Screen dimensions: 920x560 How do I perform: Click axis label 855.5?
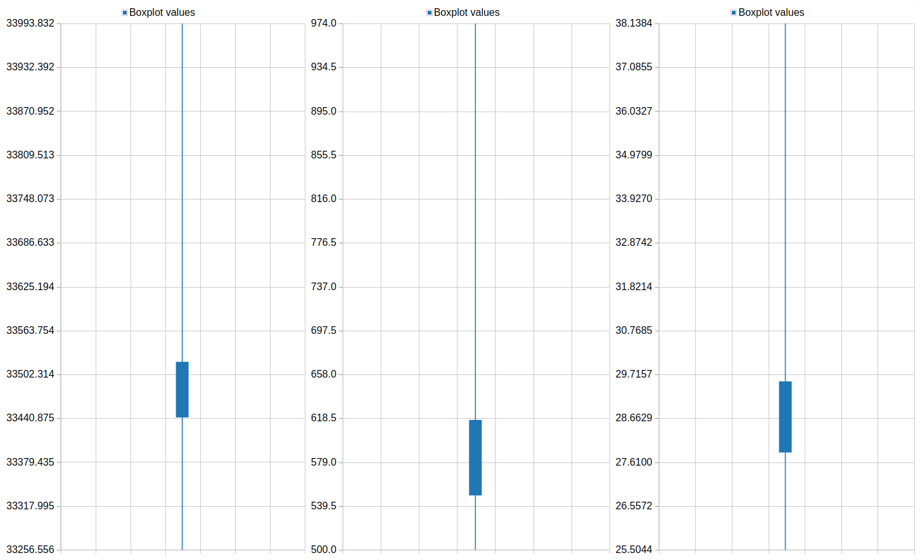(x=324, y=155)
